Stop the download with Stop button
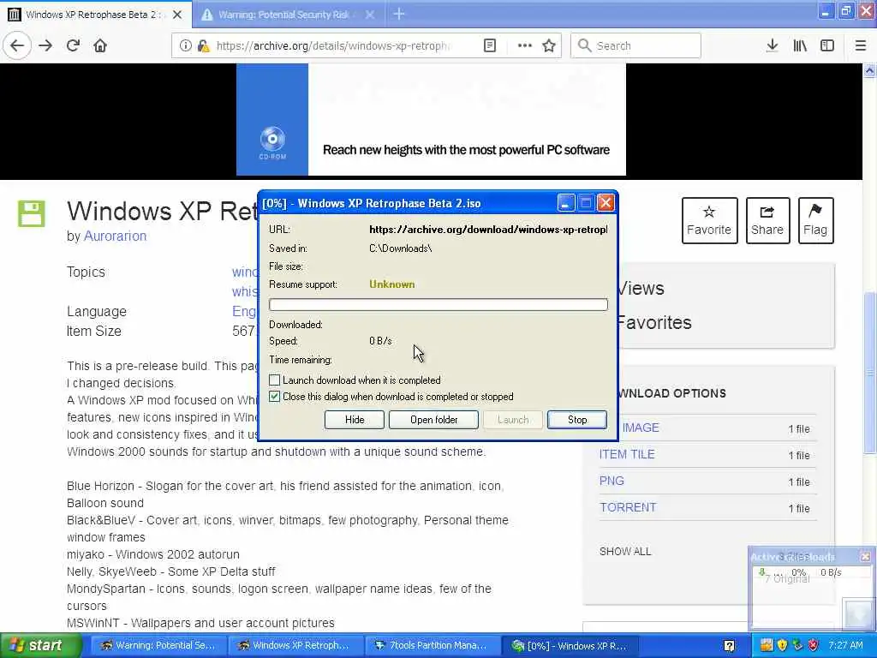Screen dimensions: 877x658 (x=576, y=420)
